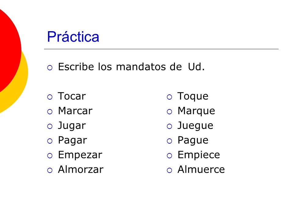
Task: Select the word Jugar
Action: 72,126
